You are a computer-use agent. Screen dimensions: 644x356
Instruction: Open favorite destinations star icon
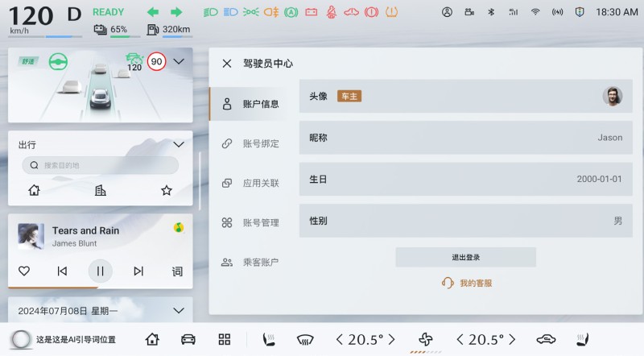[167, 190]
